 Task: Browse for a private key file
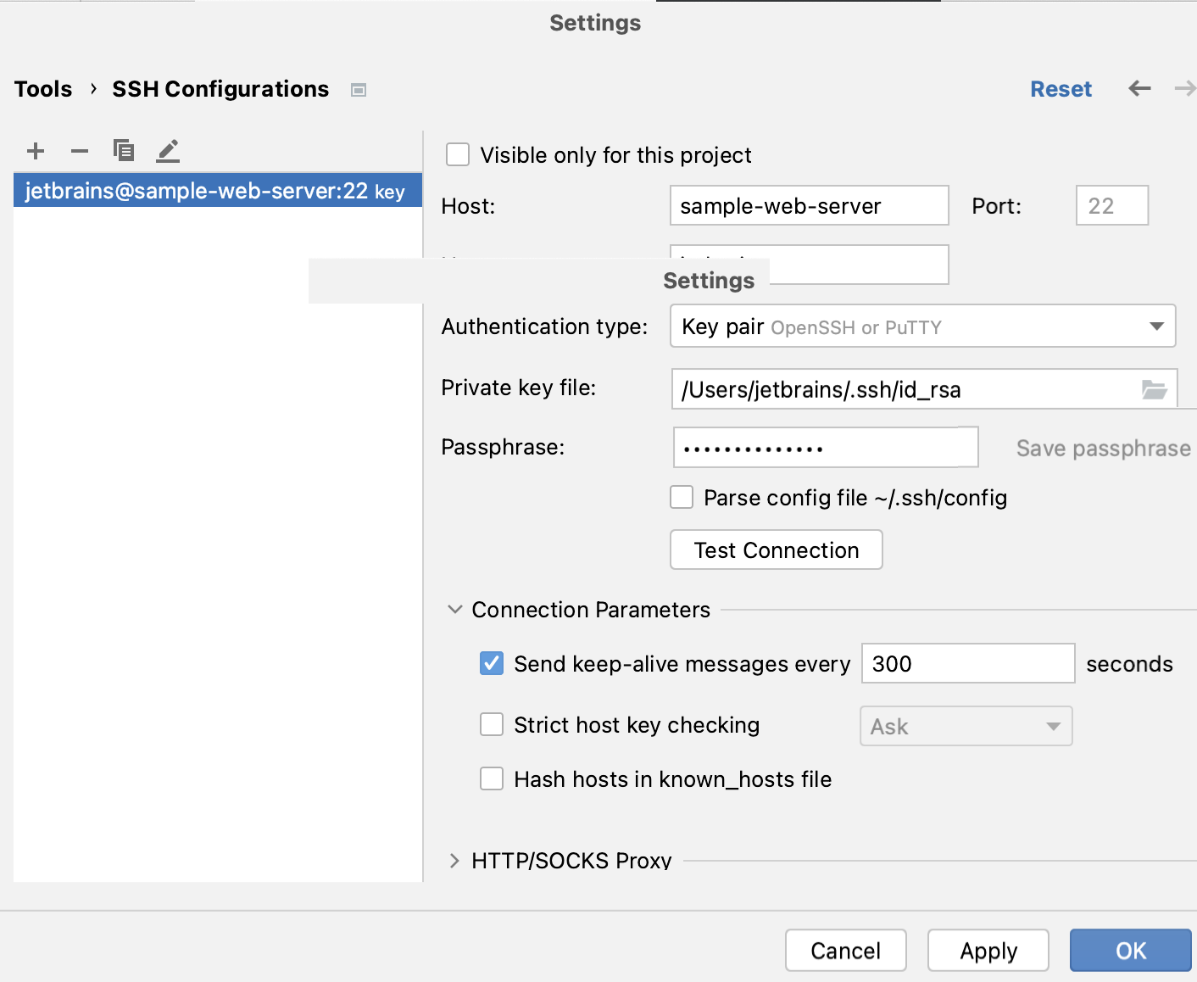(1155, 389)
